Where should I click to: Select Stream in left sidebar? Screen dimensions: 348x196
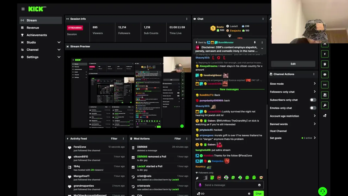tap(41, 20)
